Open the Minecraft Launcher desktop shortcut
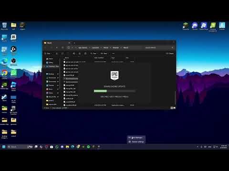The width and height of the screenshot is (229, 171). 186,26
